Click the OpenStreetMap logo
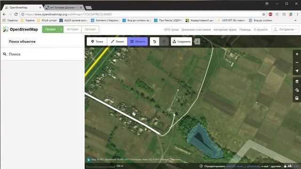This screenshot has width=301, height=169. (21, 29)
